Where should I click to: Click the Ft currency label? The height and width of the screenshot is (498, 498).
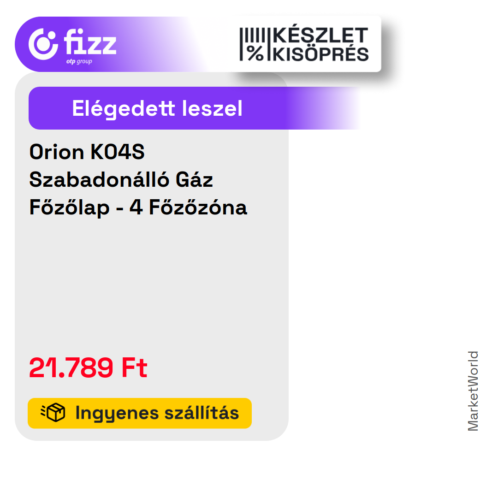click(x=134, y=368)
